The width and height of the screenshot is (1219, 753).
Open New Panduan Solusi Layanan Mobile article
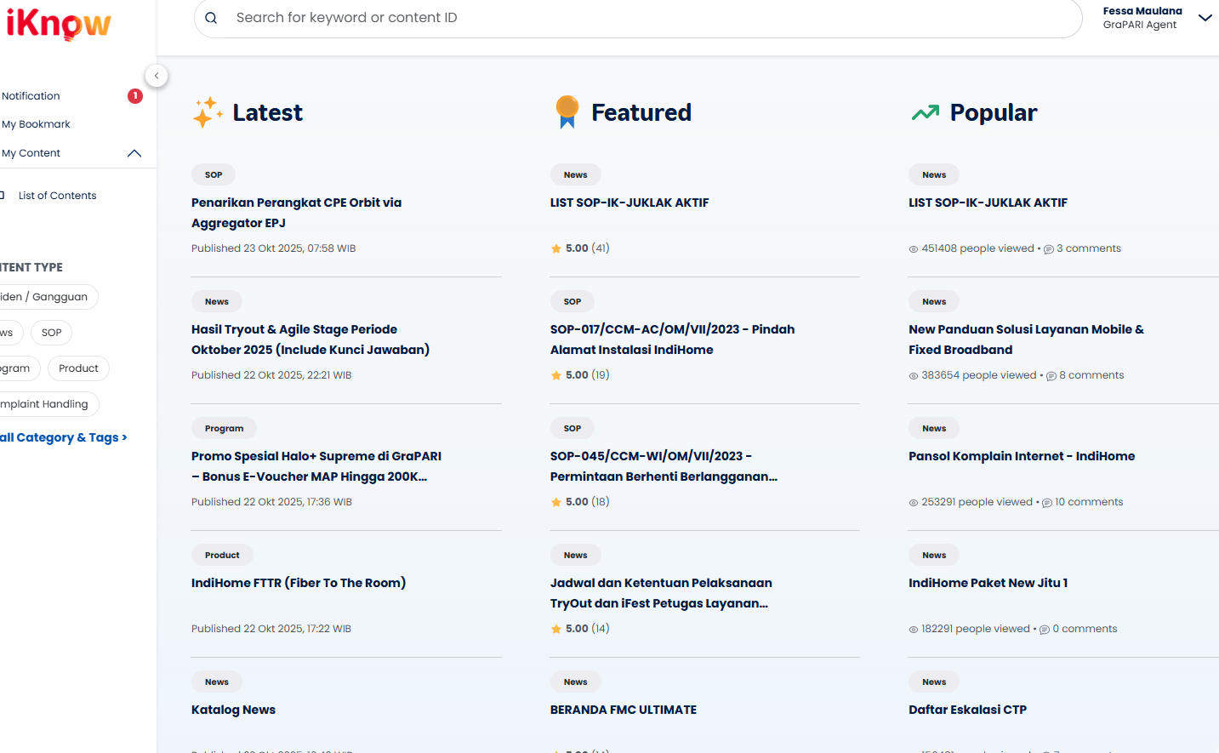[1026, 339]
